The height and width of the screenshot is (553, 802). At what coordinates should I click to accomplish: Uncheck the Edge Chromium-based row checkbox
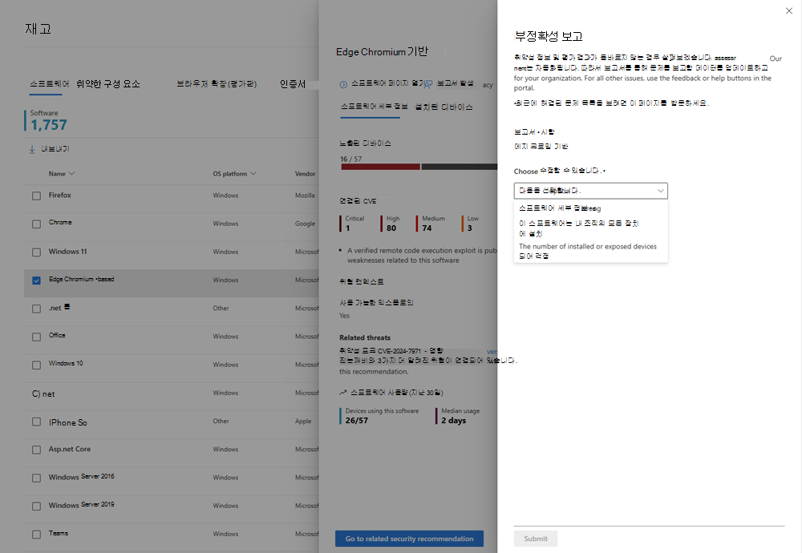click(x=36, y=281)
